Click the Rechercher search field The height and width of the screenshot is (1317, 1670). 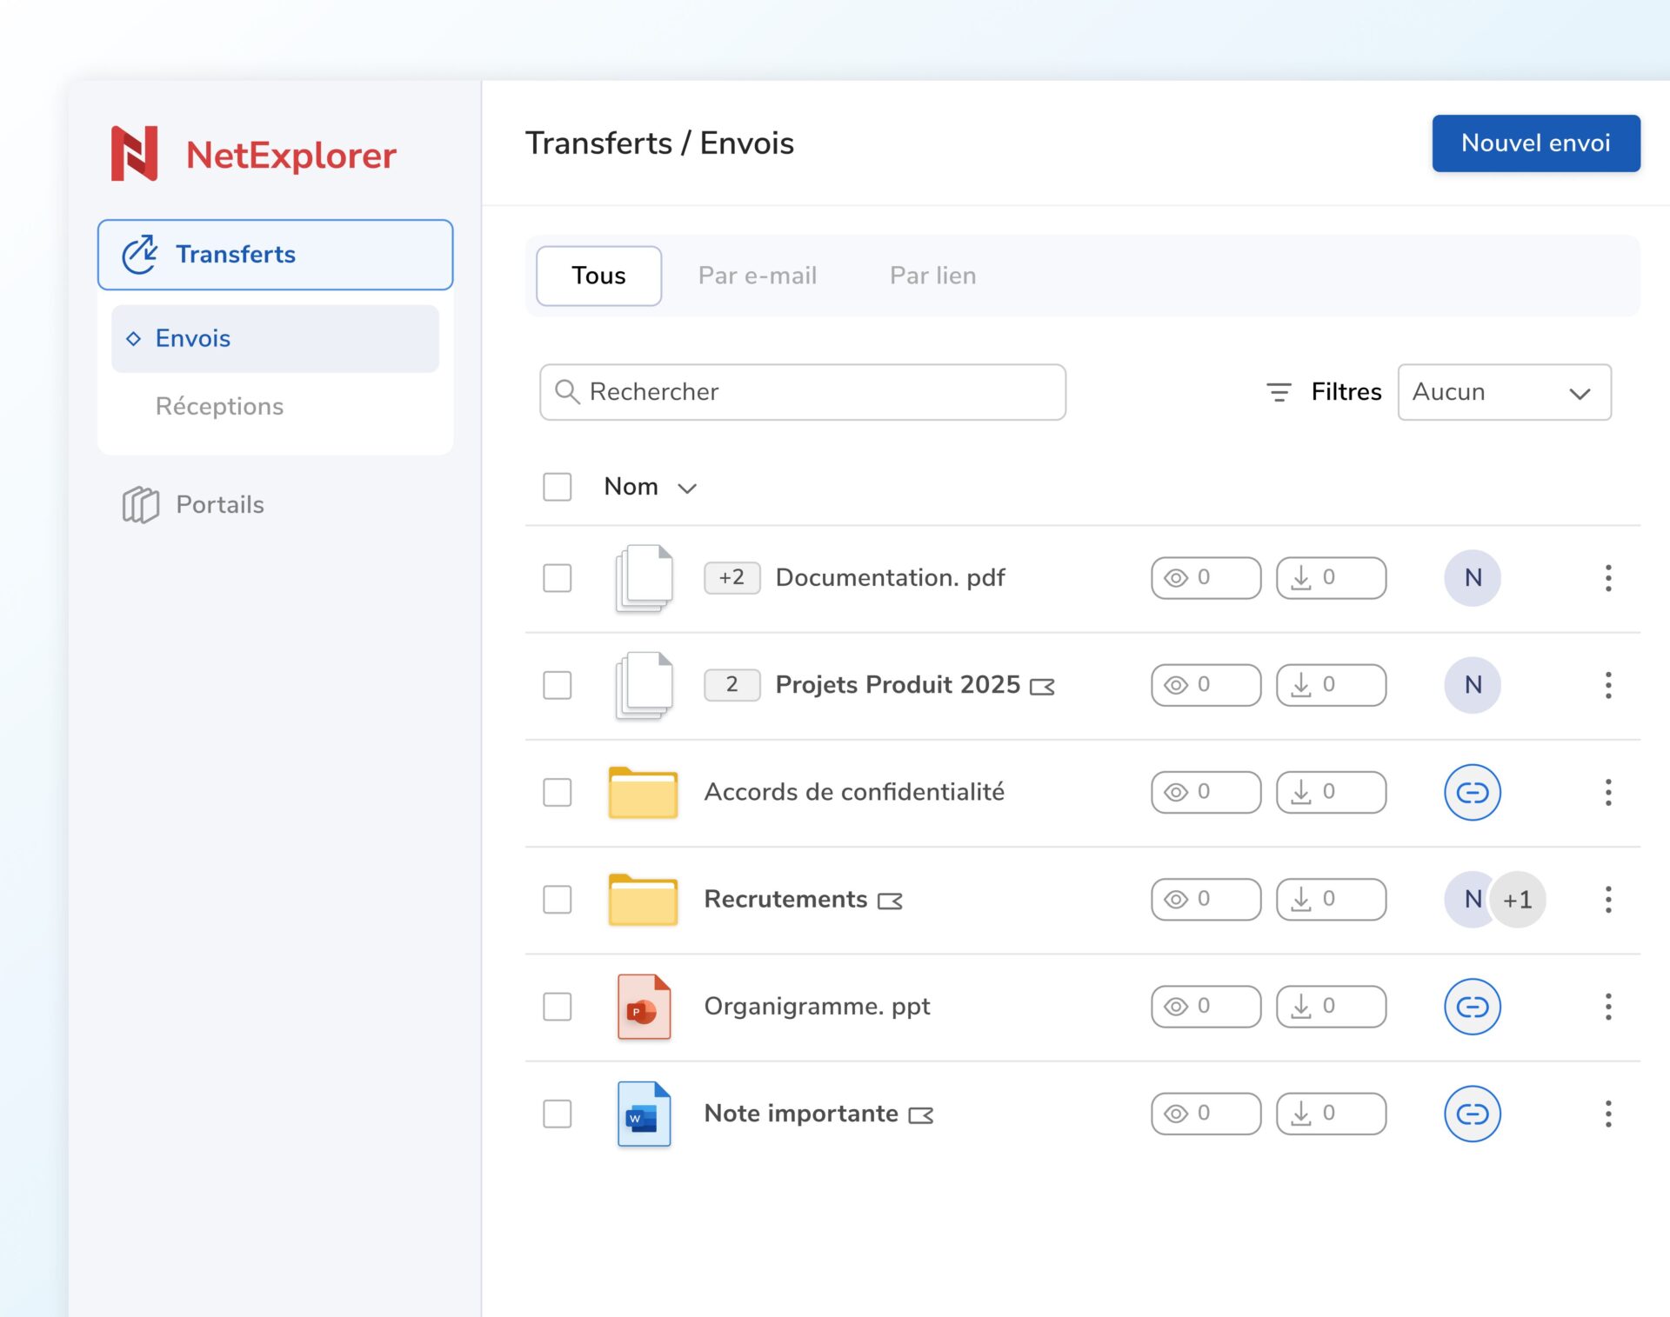[802, 392]
